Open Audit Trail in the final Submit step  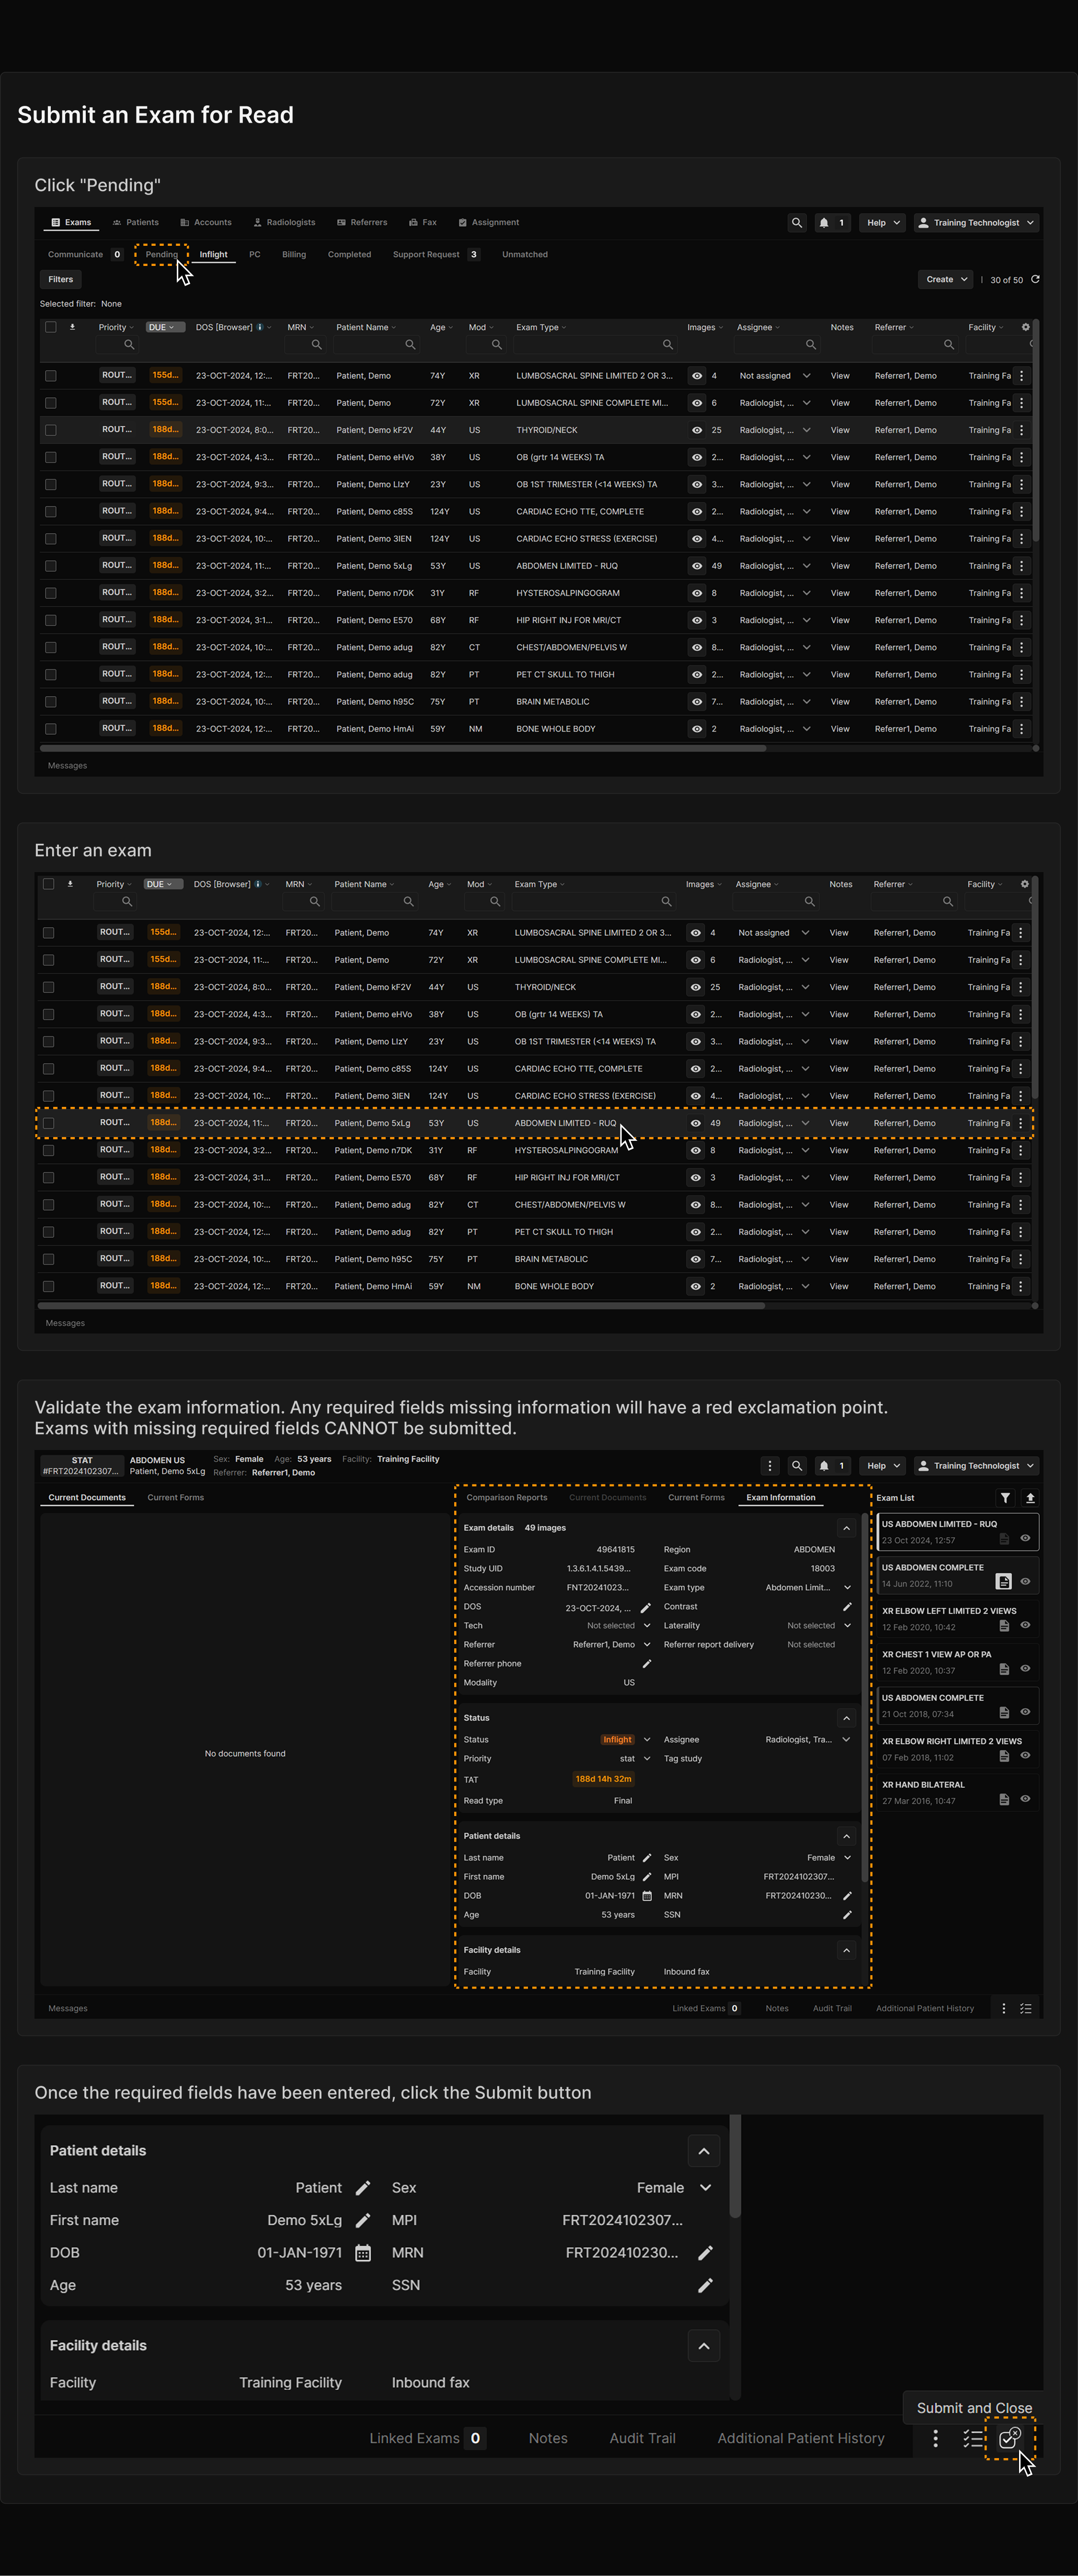click(642, 2439)
